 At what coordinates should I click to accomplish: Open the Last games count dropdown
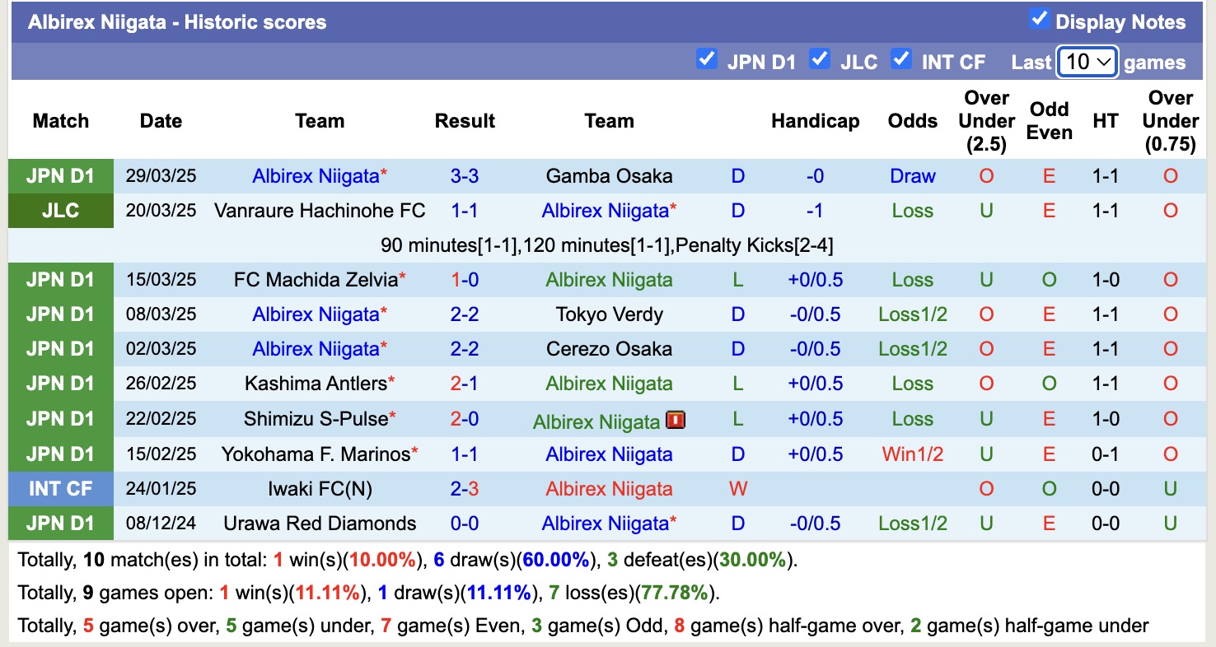1087,61
